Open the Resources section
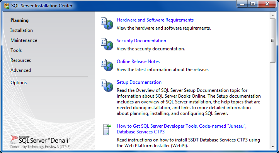 [20, 60]
